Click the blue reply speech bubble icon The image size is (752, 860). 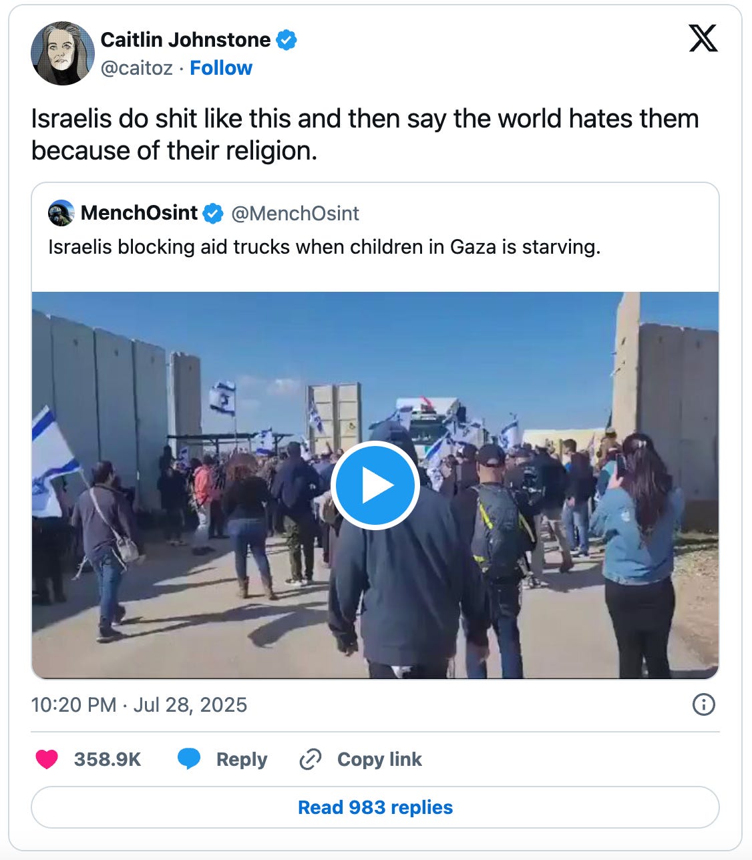[x=189, y=759]
